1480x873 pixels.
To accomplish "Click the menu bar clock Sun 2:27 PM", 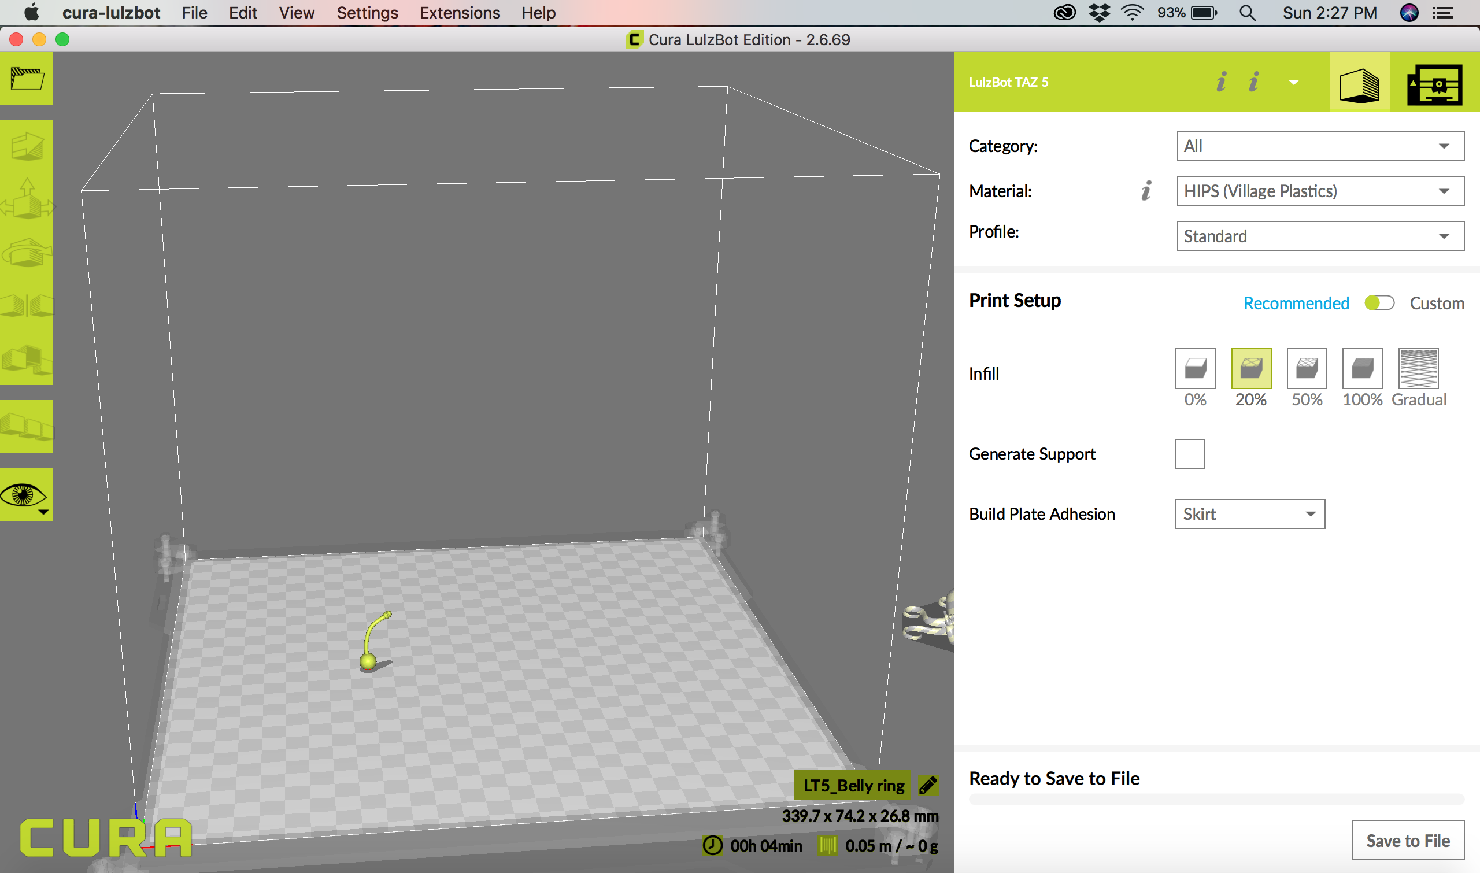I will (1330, 13).
